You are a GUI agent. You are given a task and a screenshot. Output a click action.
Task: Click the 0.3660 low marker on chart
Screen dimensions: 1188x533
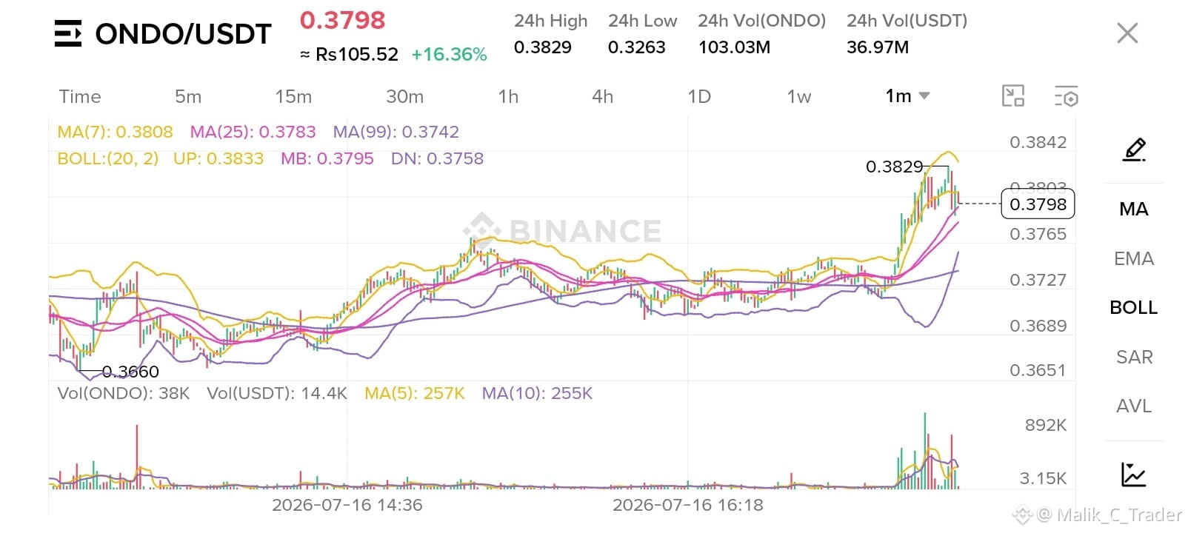[x=130, y=372]
